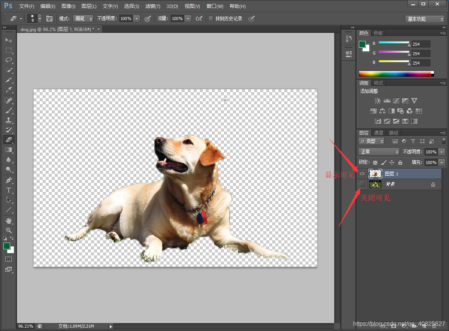Select the Clone Stamp tool

coord(9,120)
